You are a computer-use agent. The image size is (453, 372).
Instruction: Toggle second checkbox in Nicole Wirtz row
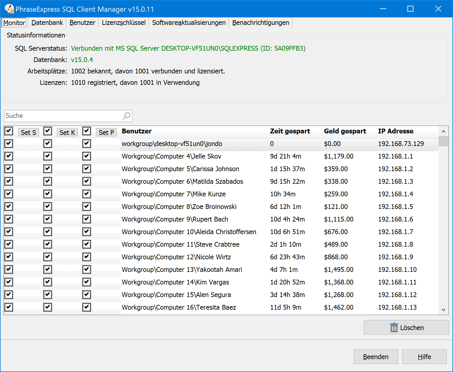48,257
